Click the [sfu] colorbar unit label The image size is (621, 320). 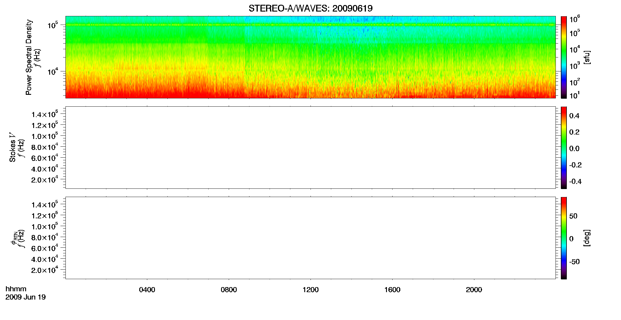coord(587,57)
